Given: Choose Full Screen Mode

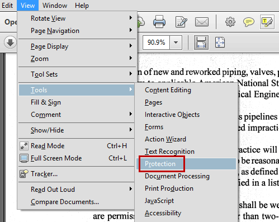Looking at the screenshot, I should pos(77,158).
